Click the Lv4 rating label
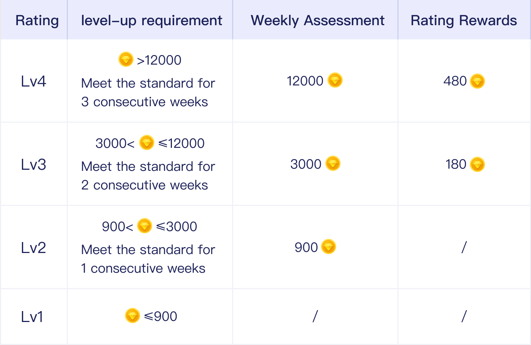Image resolution: width=531 pixels, height=345 pixels. tap(34, 81)
